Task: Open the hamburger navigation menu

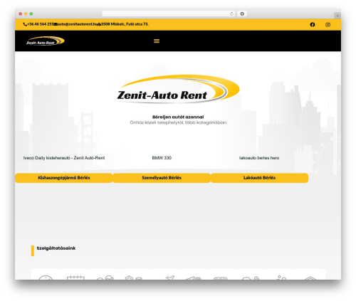Action: (x=157, y=41)
